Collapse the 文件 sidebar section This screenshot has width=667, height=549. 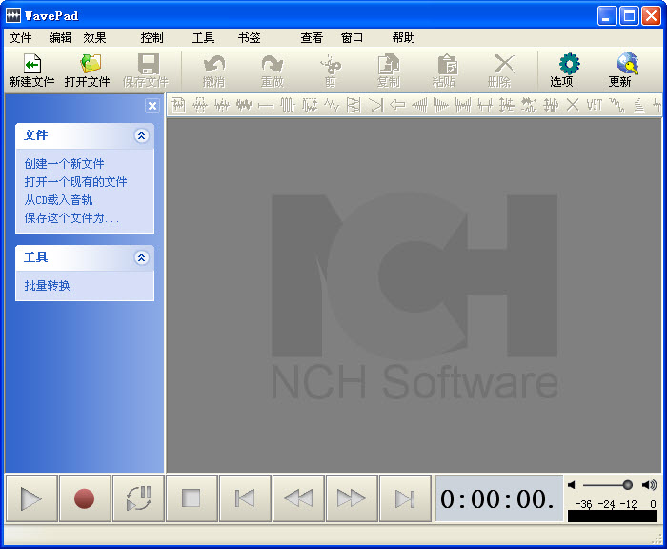click(x=141, y=135)
